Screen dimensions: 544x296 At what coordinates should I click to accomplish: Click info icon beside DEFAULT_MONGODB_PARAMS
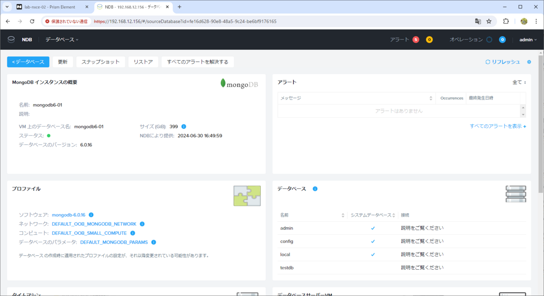pos(154,242)
